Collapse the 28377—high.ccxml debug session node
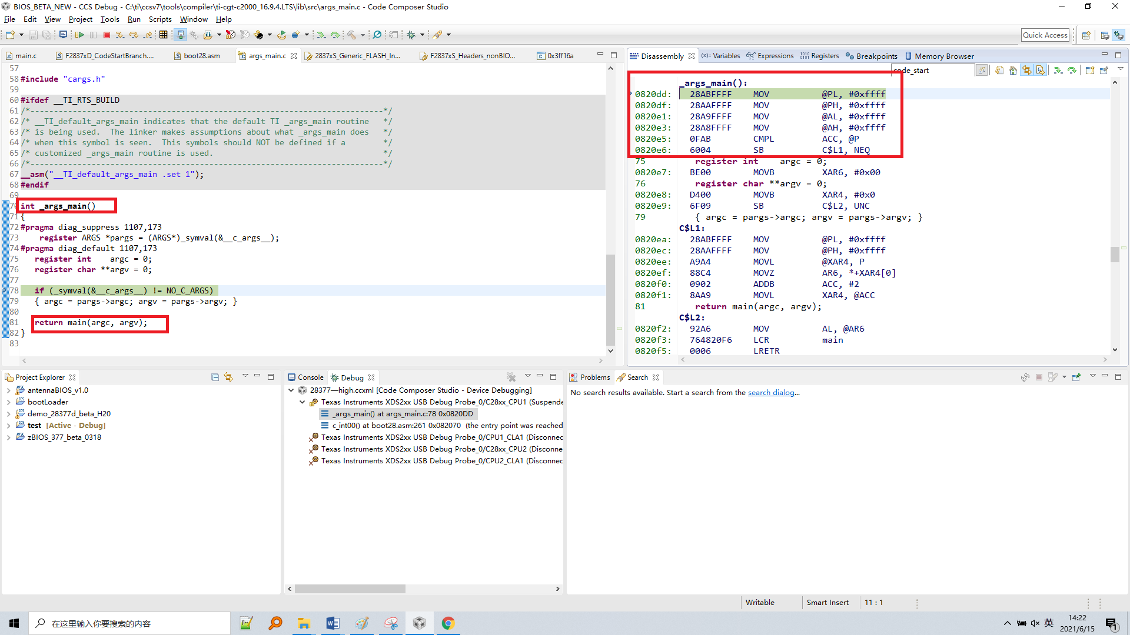1130x635 pixels. click(291, 390)
